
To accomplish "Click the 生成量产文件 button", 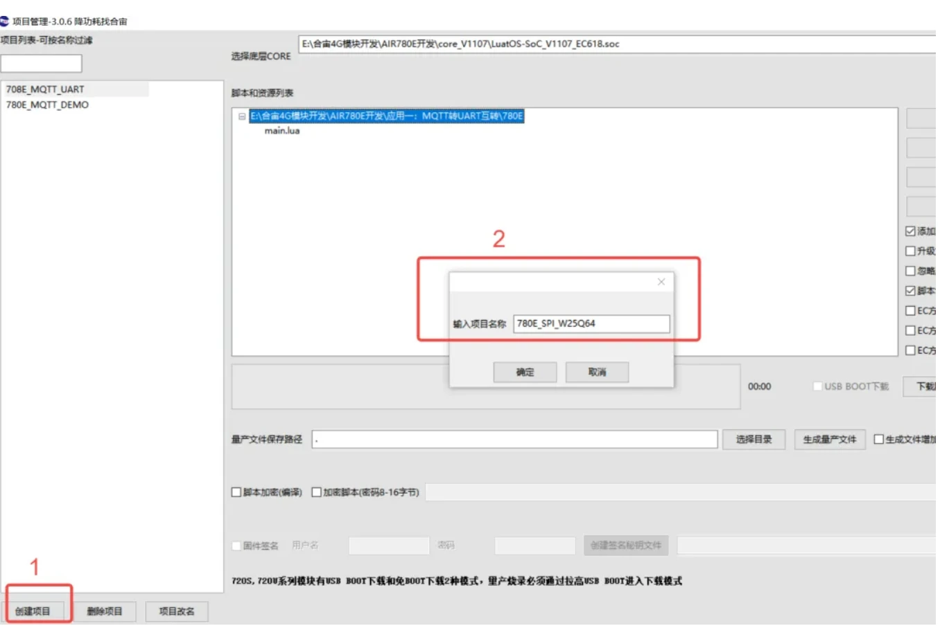I will point(829,440).
